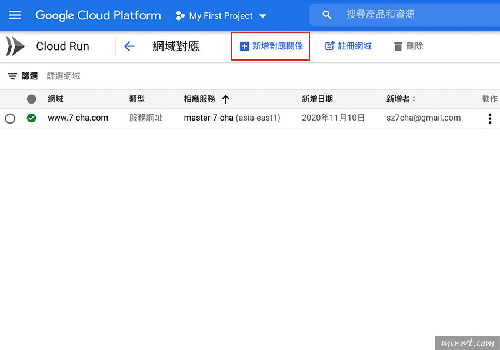The height and width of the screenshot is (350, 500).
Task: Sort by the 相應服務 column header
Action: [x=199, y=99]
